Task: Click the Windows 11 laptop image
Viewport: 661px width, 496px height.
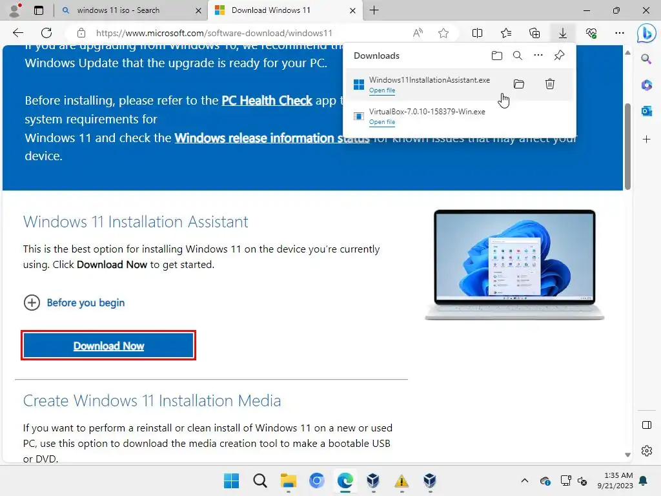Action: (x=514, y=265)
